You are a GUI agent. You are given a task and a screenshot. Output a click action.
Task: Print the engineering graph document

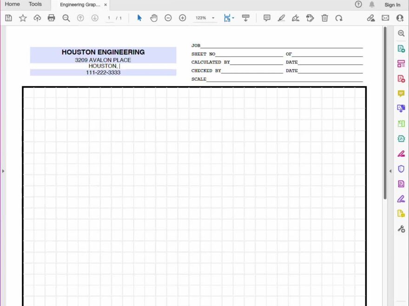click(x=52, y=18)
